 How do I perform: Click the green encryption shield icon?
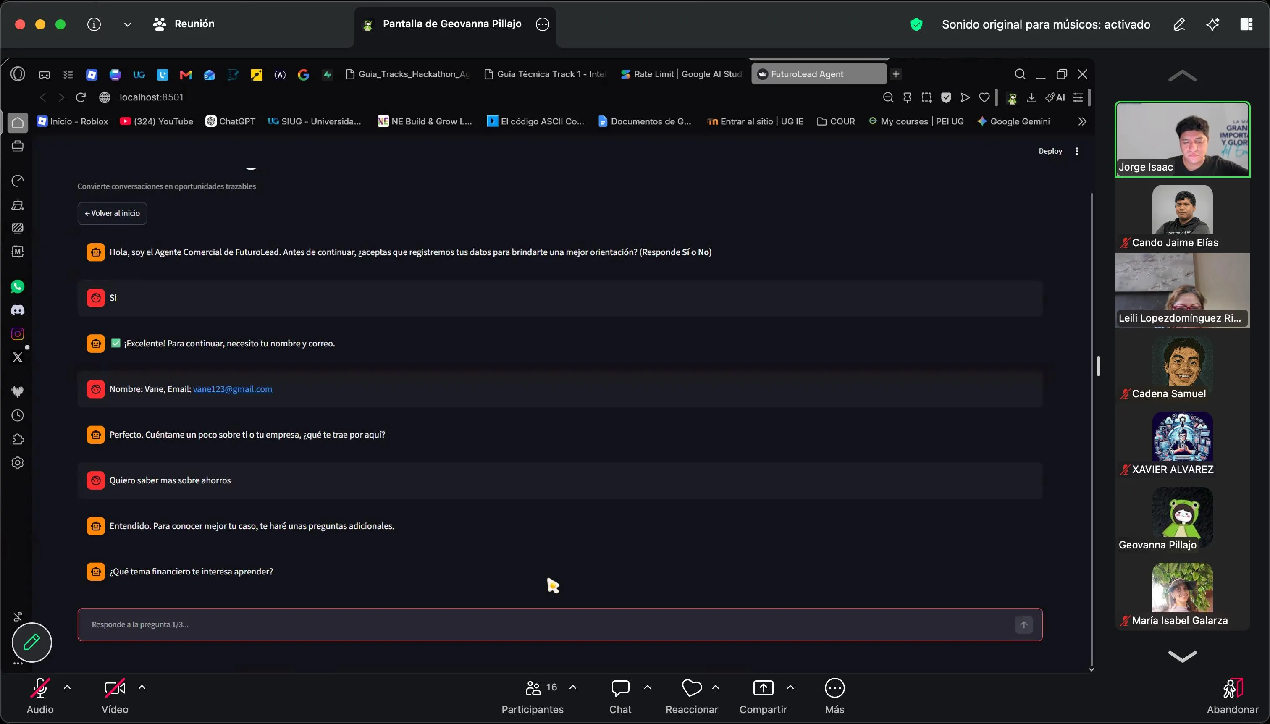click(x=916, y=24)
